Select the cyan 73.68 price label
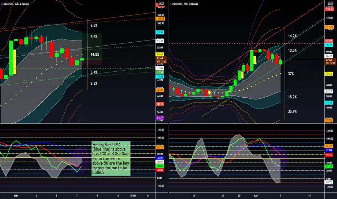Screen dimensions: 337x199 tap(160, 77)
